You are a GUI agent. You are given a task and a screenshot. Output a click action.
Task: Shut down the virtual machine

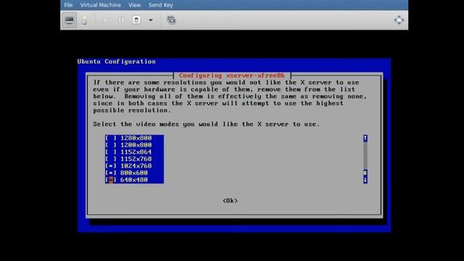136,20
